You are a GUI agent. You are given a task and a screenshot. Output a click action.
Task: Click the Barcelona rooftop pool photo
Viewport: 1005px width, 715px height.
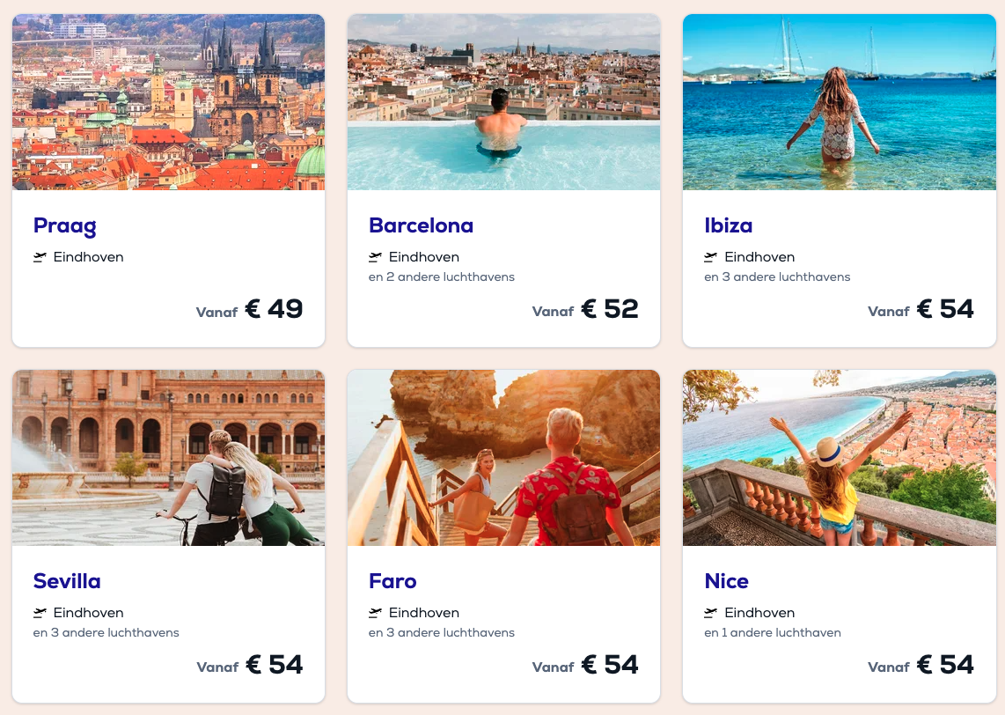[503, 102]
